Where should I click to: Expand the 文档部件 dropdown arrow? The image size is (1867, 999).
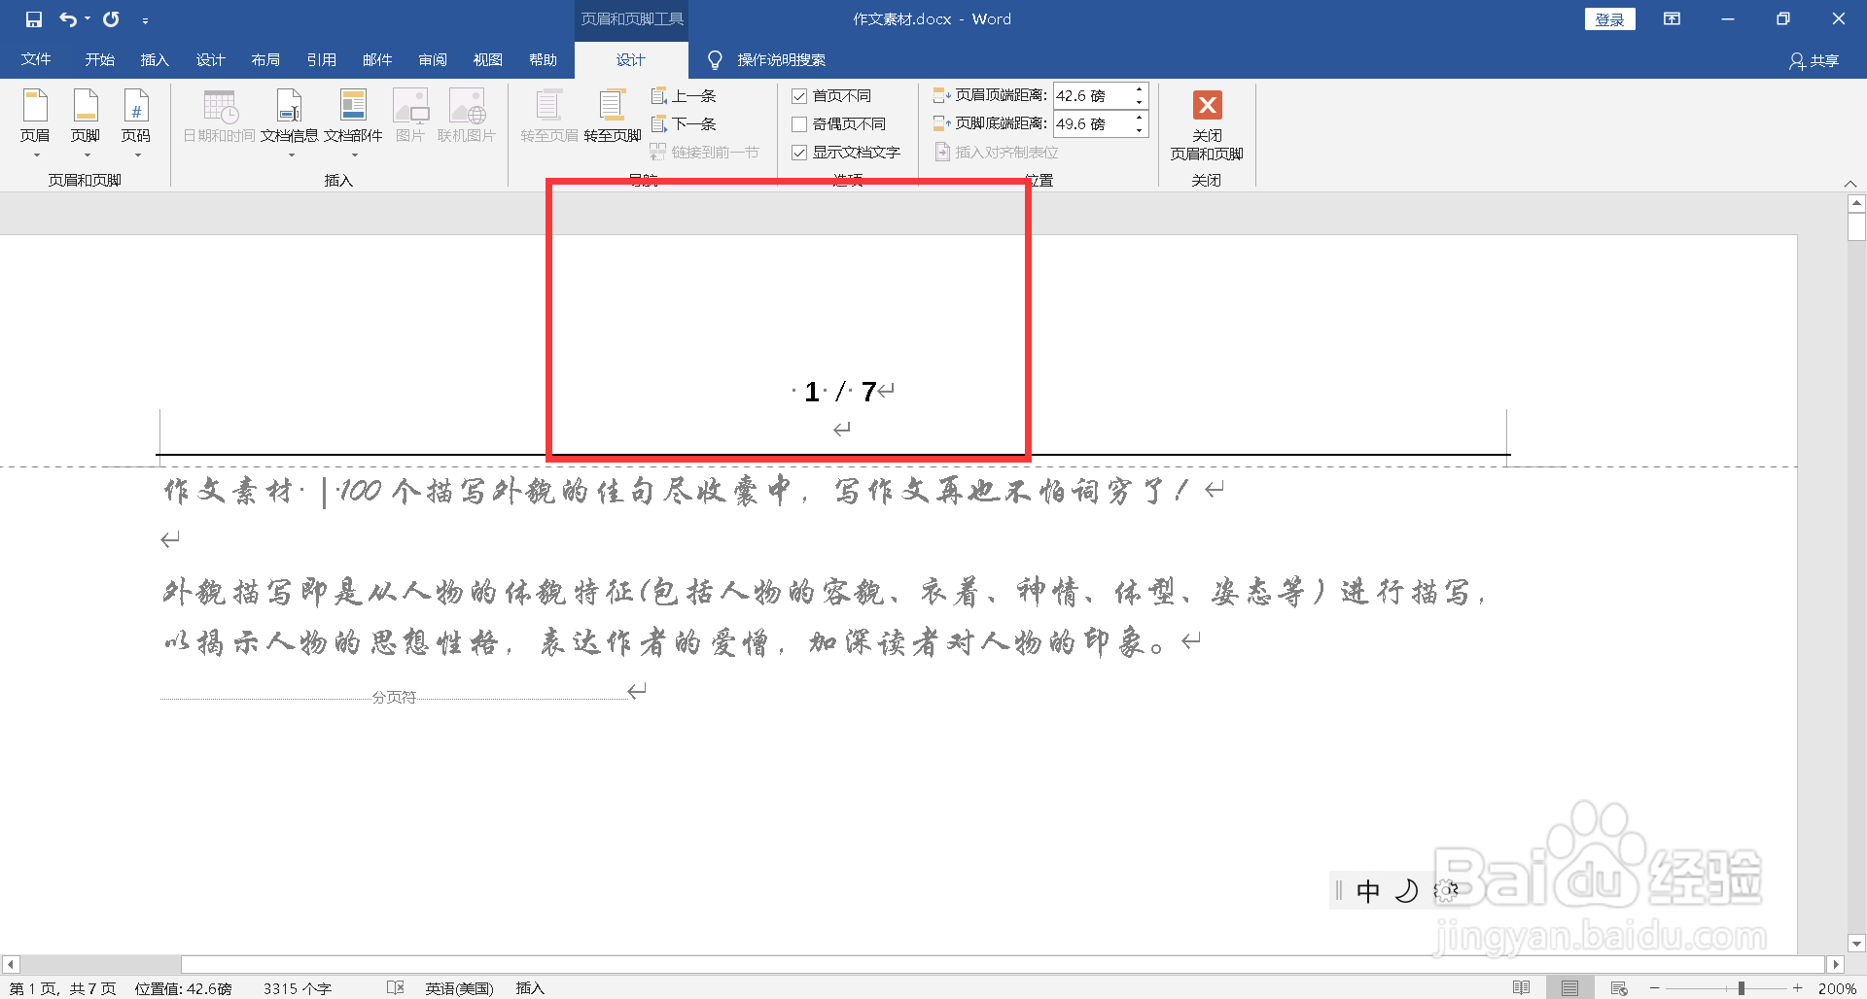354,155
